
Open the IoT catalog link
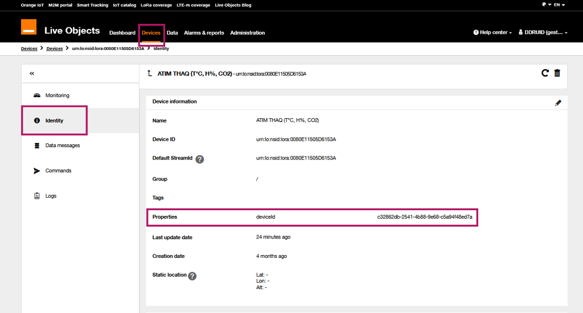[x=125, y=5]
